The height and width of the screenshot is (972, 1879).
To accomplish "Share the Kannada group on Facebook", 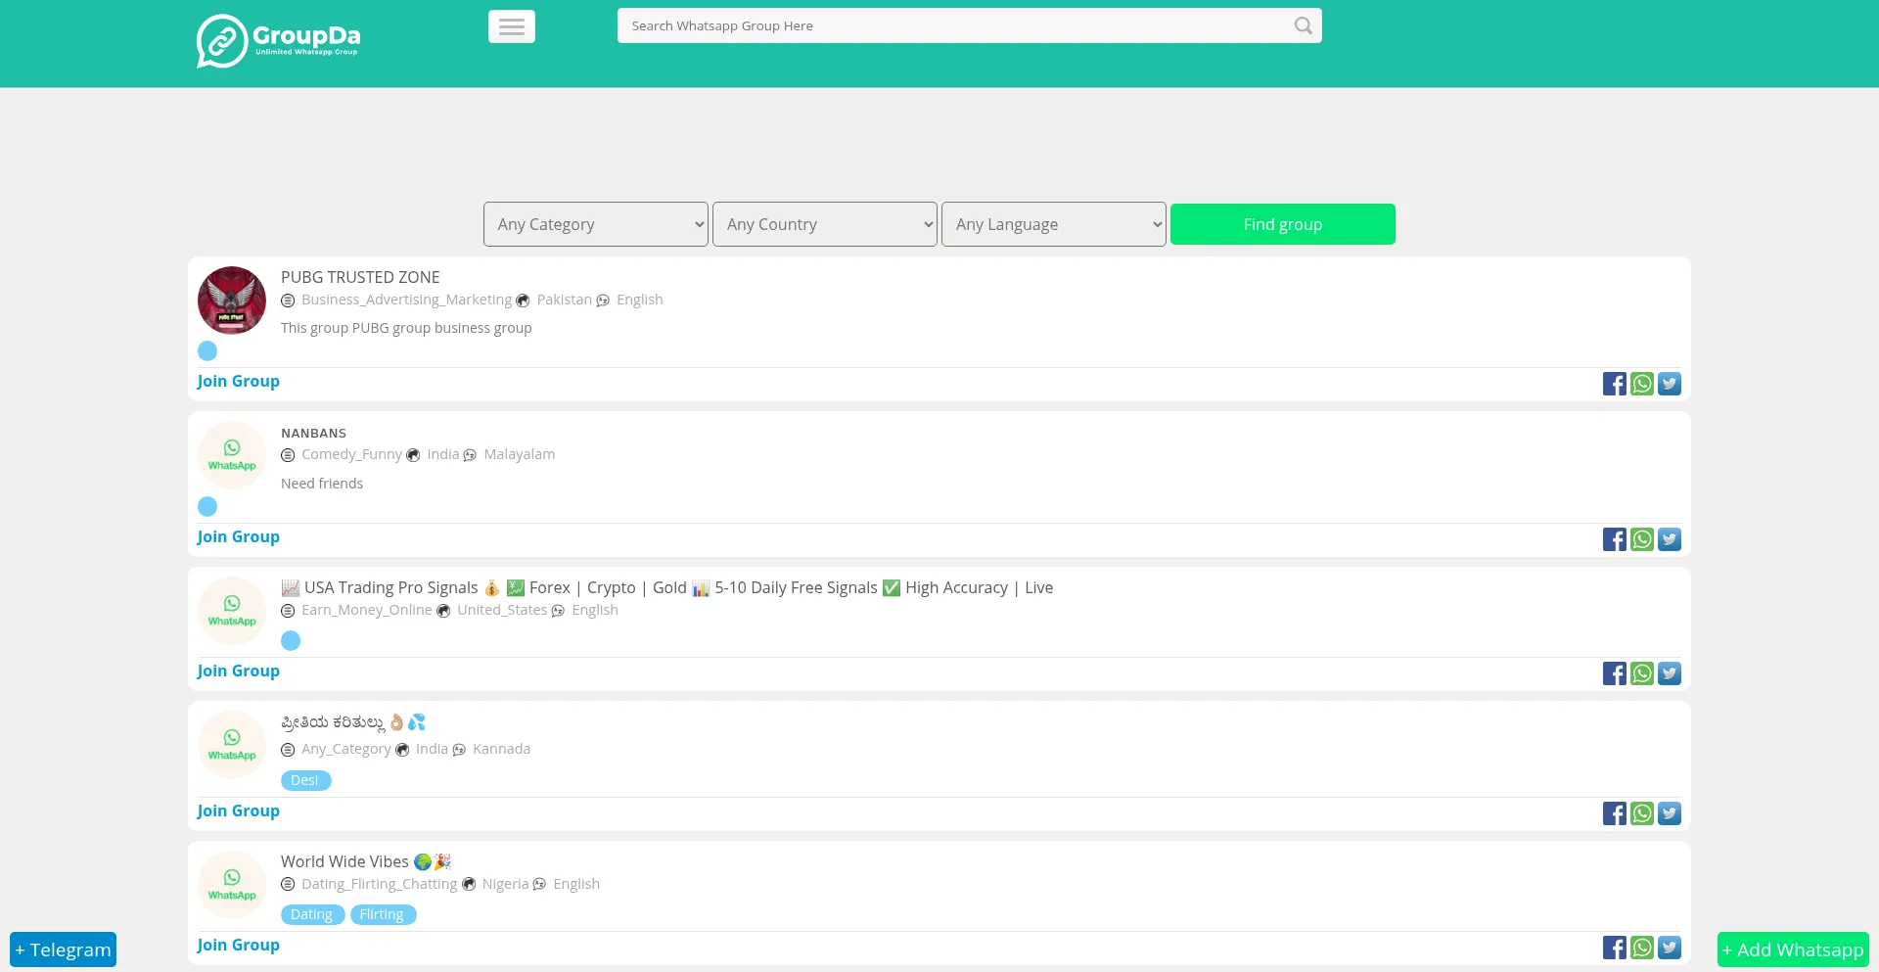I will [x=1615, y=813].
